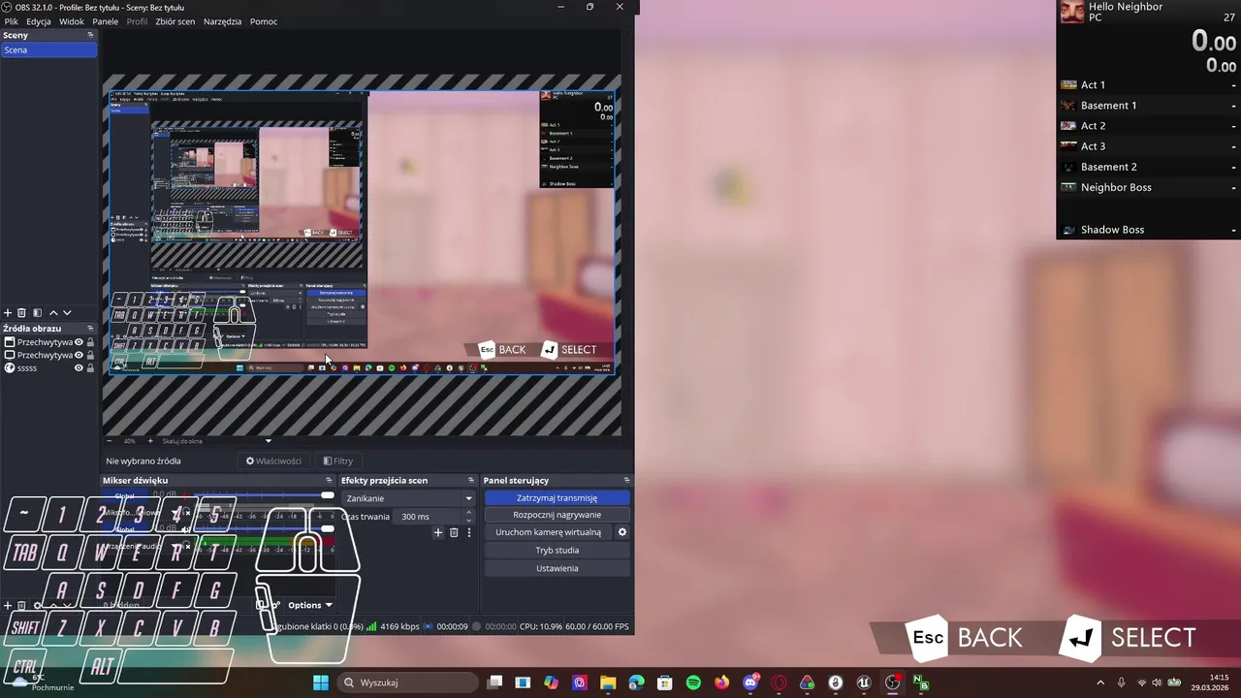
Task: Open the Widok menu
Action: pos(72,21)
